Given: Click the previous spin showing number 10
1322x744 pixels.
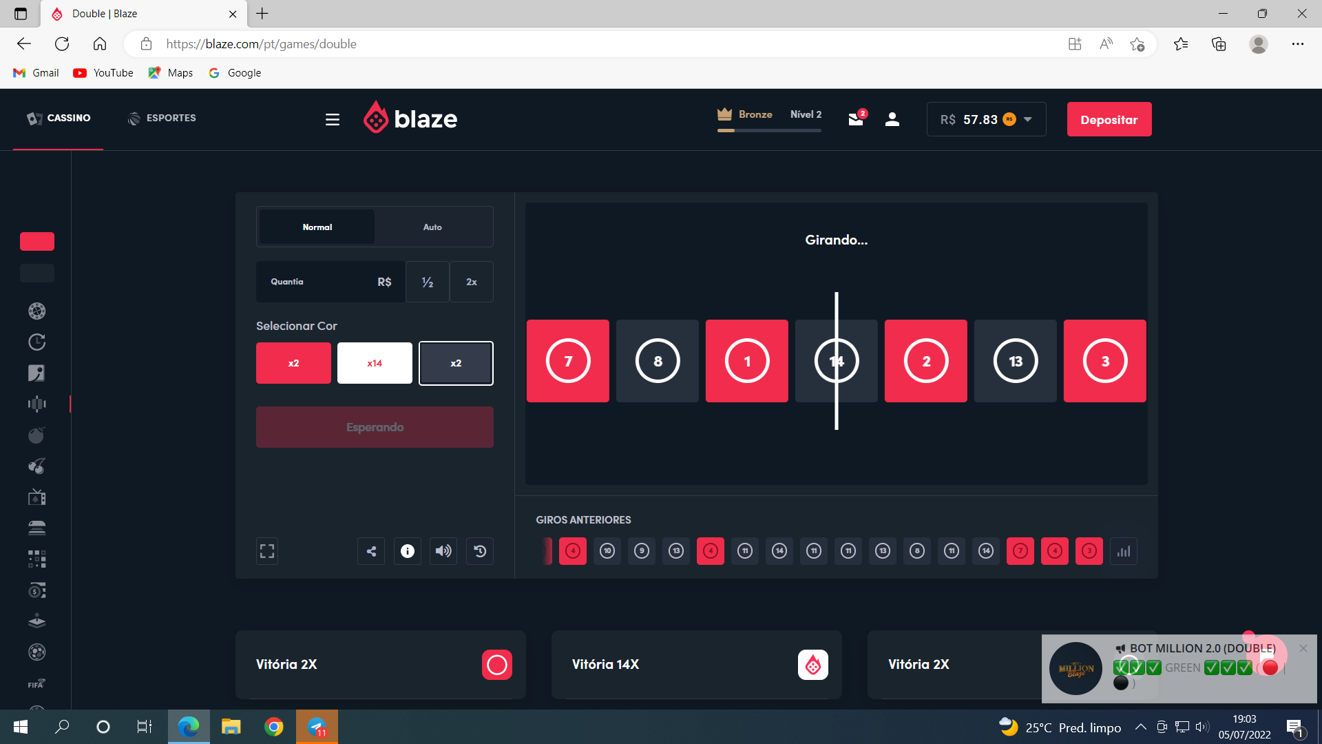Looking at the screenshot, I should [x=607, y=551].
